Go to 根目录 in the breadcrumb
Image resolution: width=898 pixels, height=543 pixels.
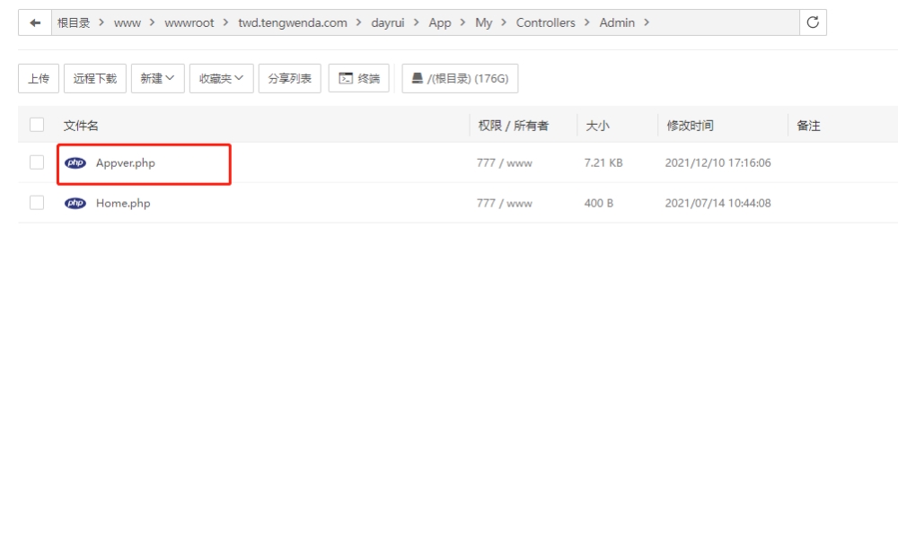[x=74, y=23]
